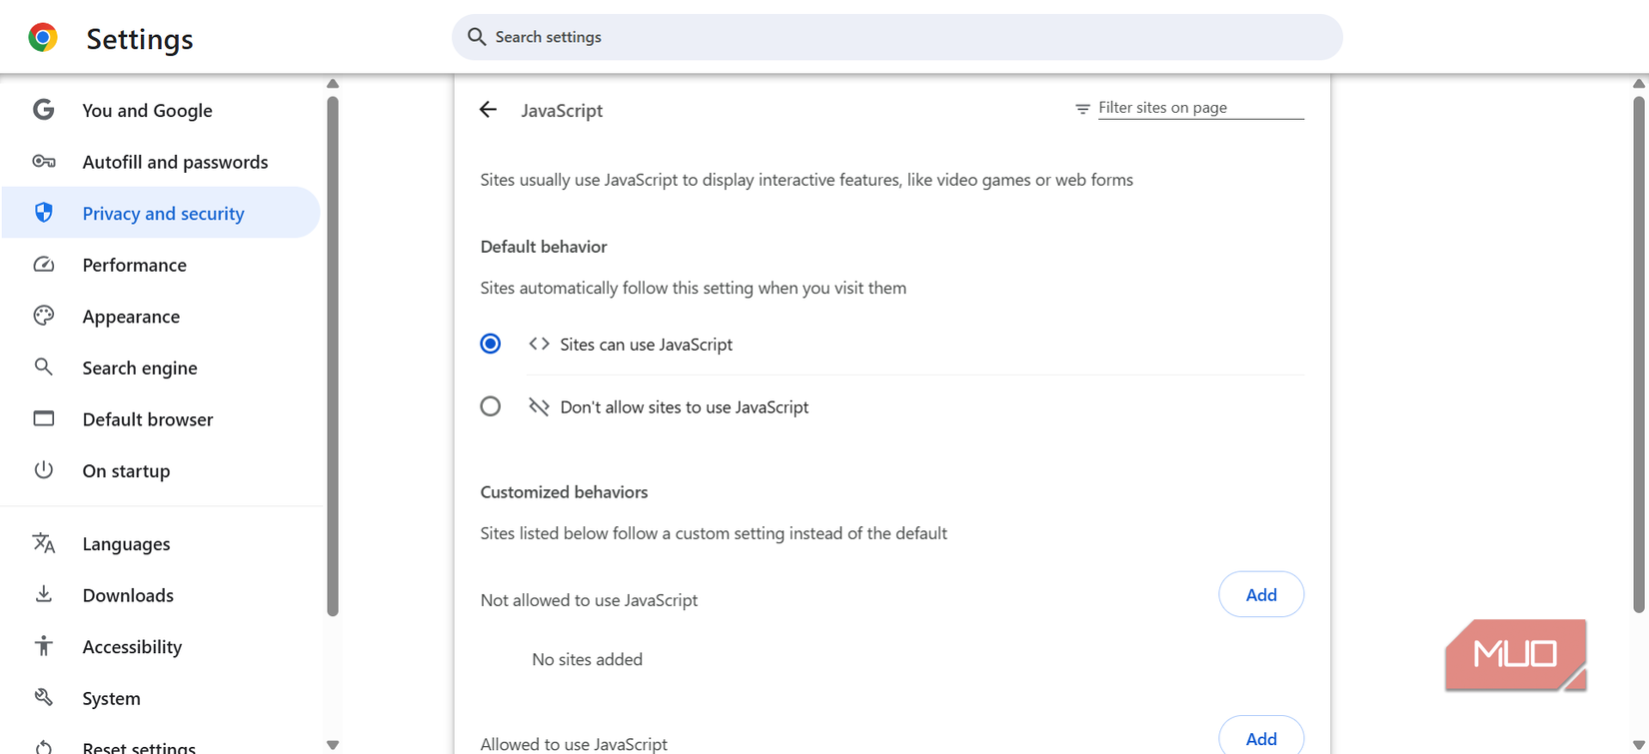Add site under Not allowed to use JavaScript
Viewport: 1649px width, 754px height.
1261,594
